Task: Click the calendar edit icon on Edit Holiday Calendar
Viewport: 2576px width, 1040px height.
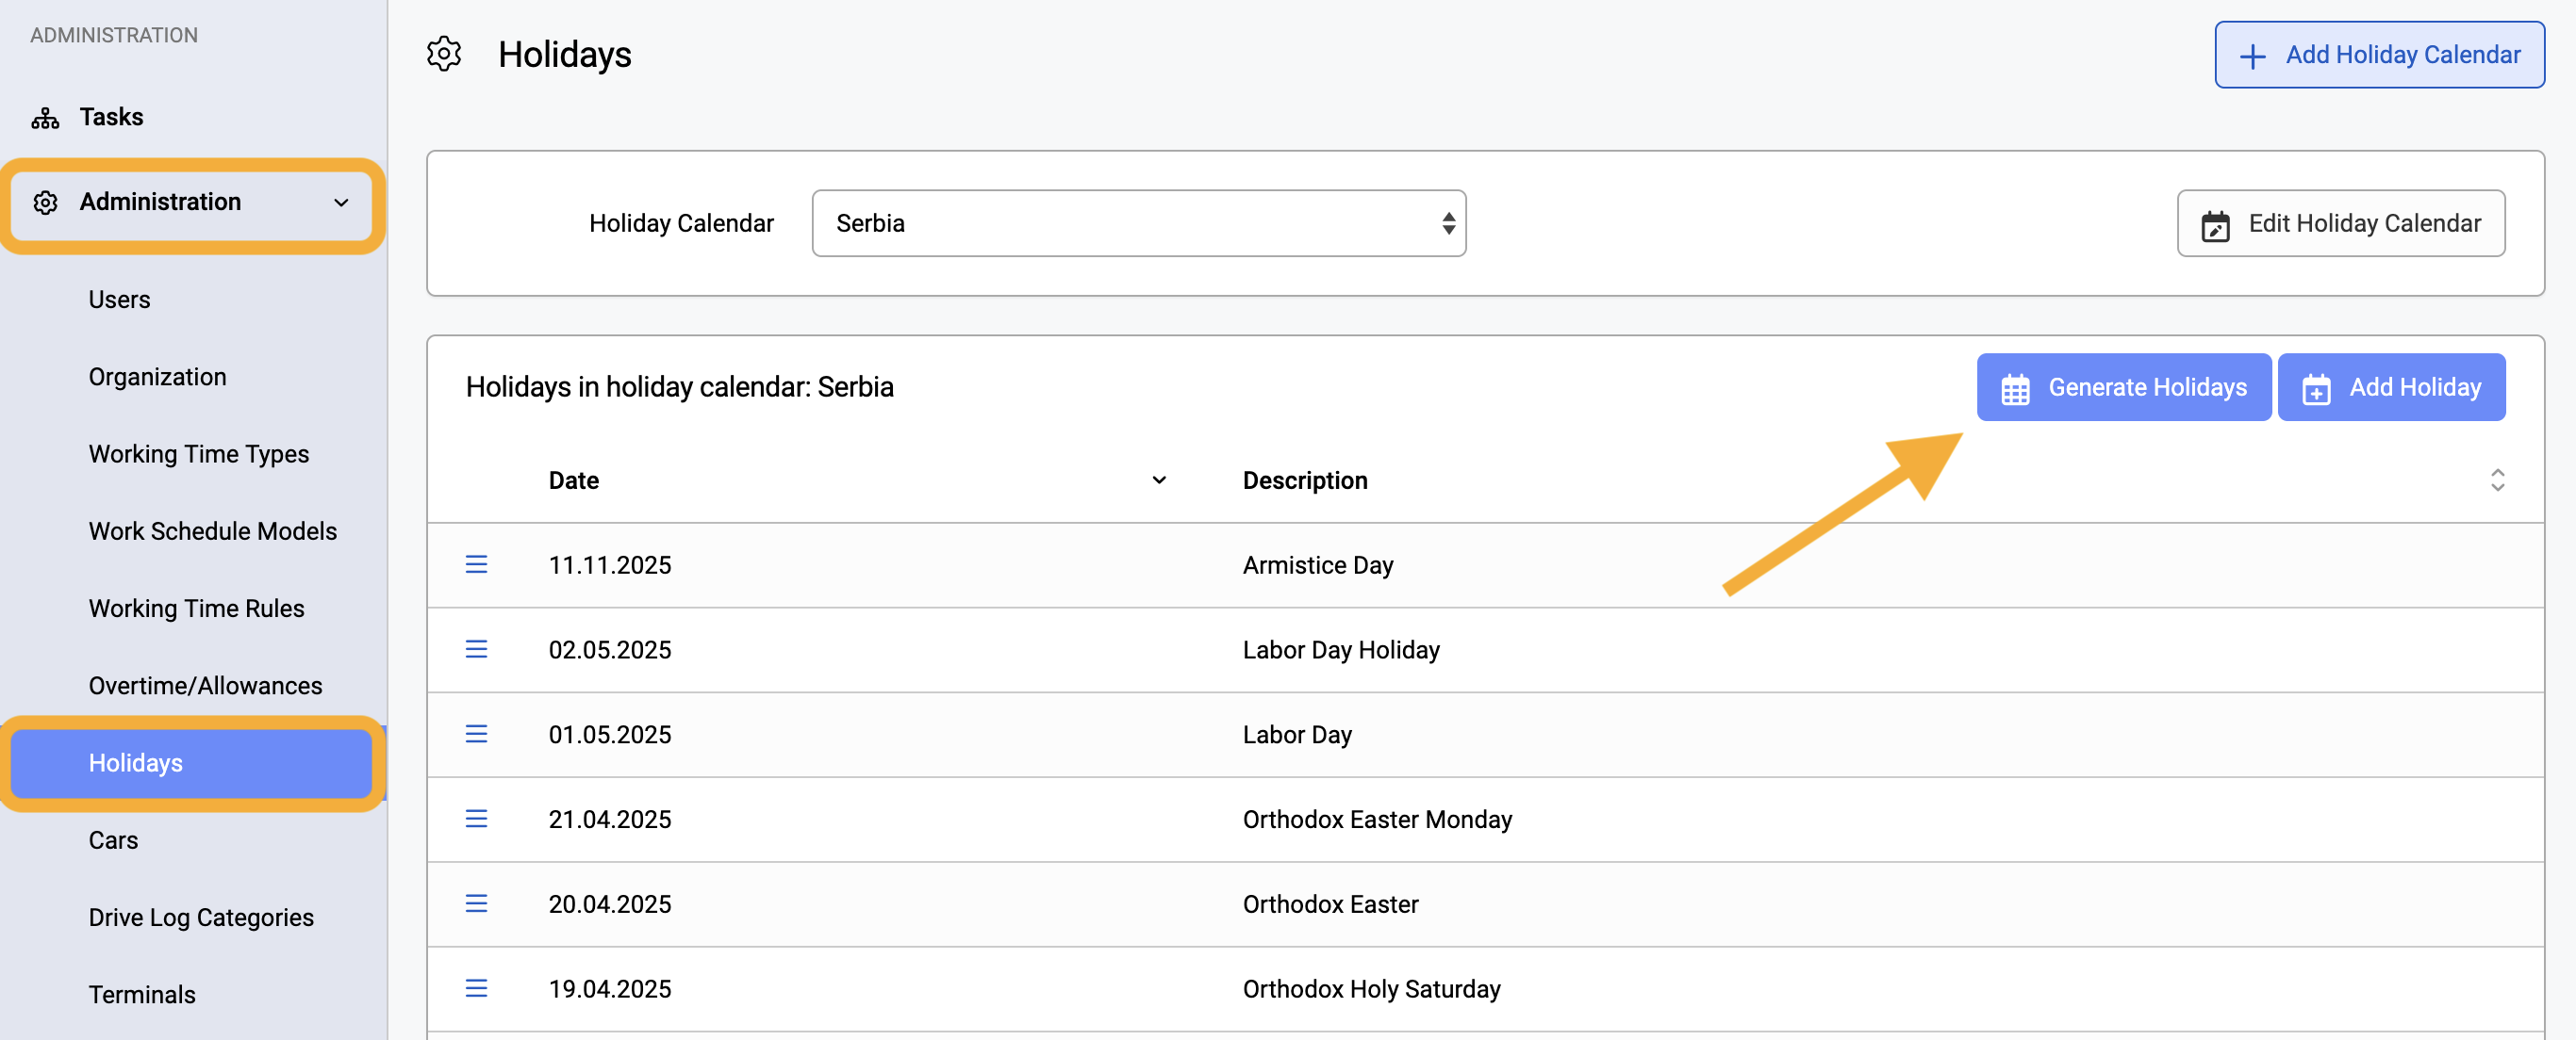Action: point(2215,226)
